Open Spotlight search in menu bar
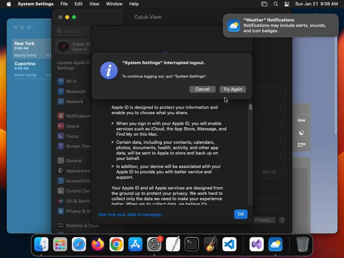The image size is (344, 258). [x=276, y=4]
